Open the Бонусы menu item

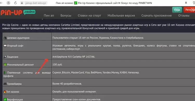click(66, 16)
